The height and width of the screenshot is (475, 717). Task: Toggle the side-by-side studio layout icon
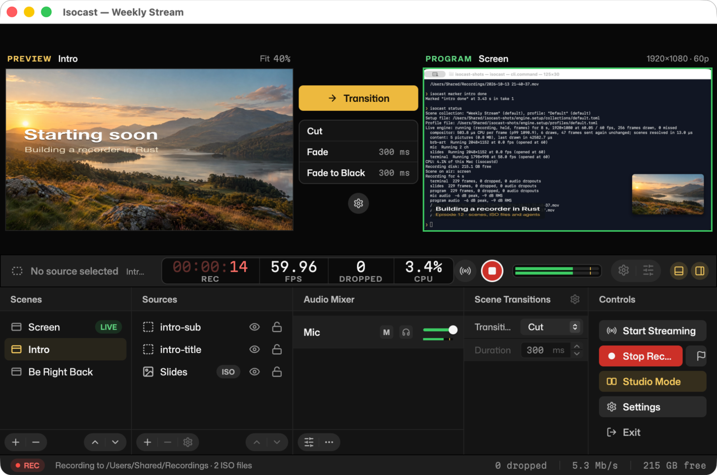pos(700,271)
